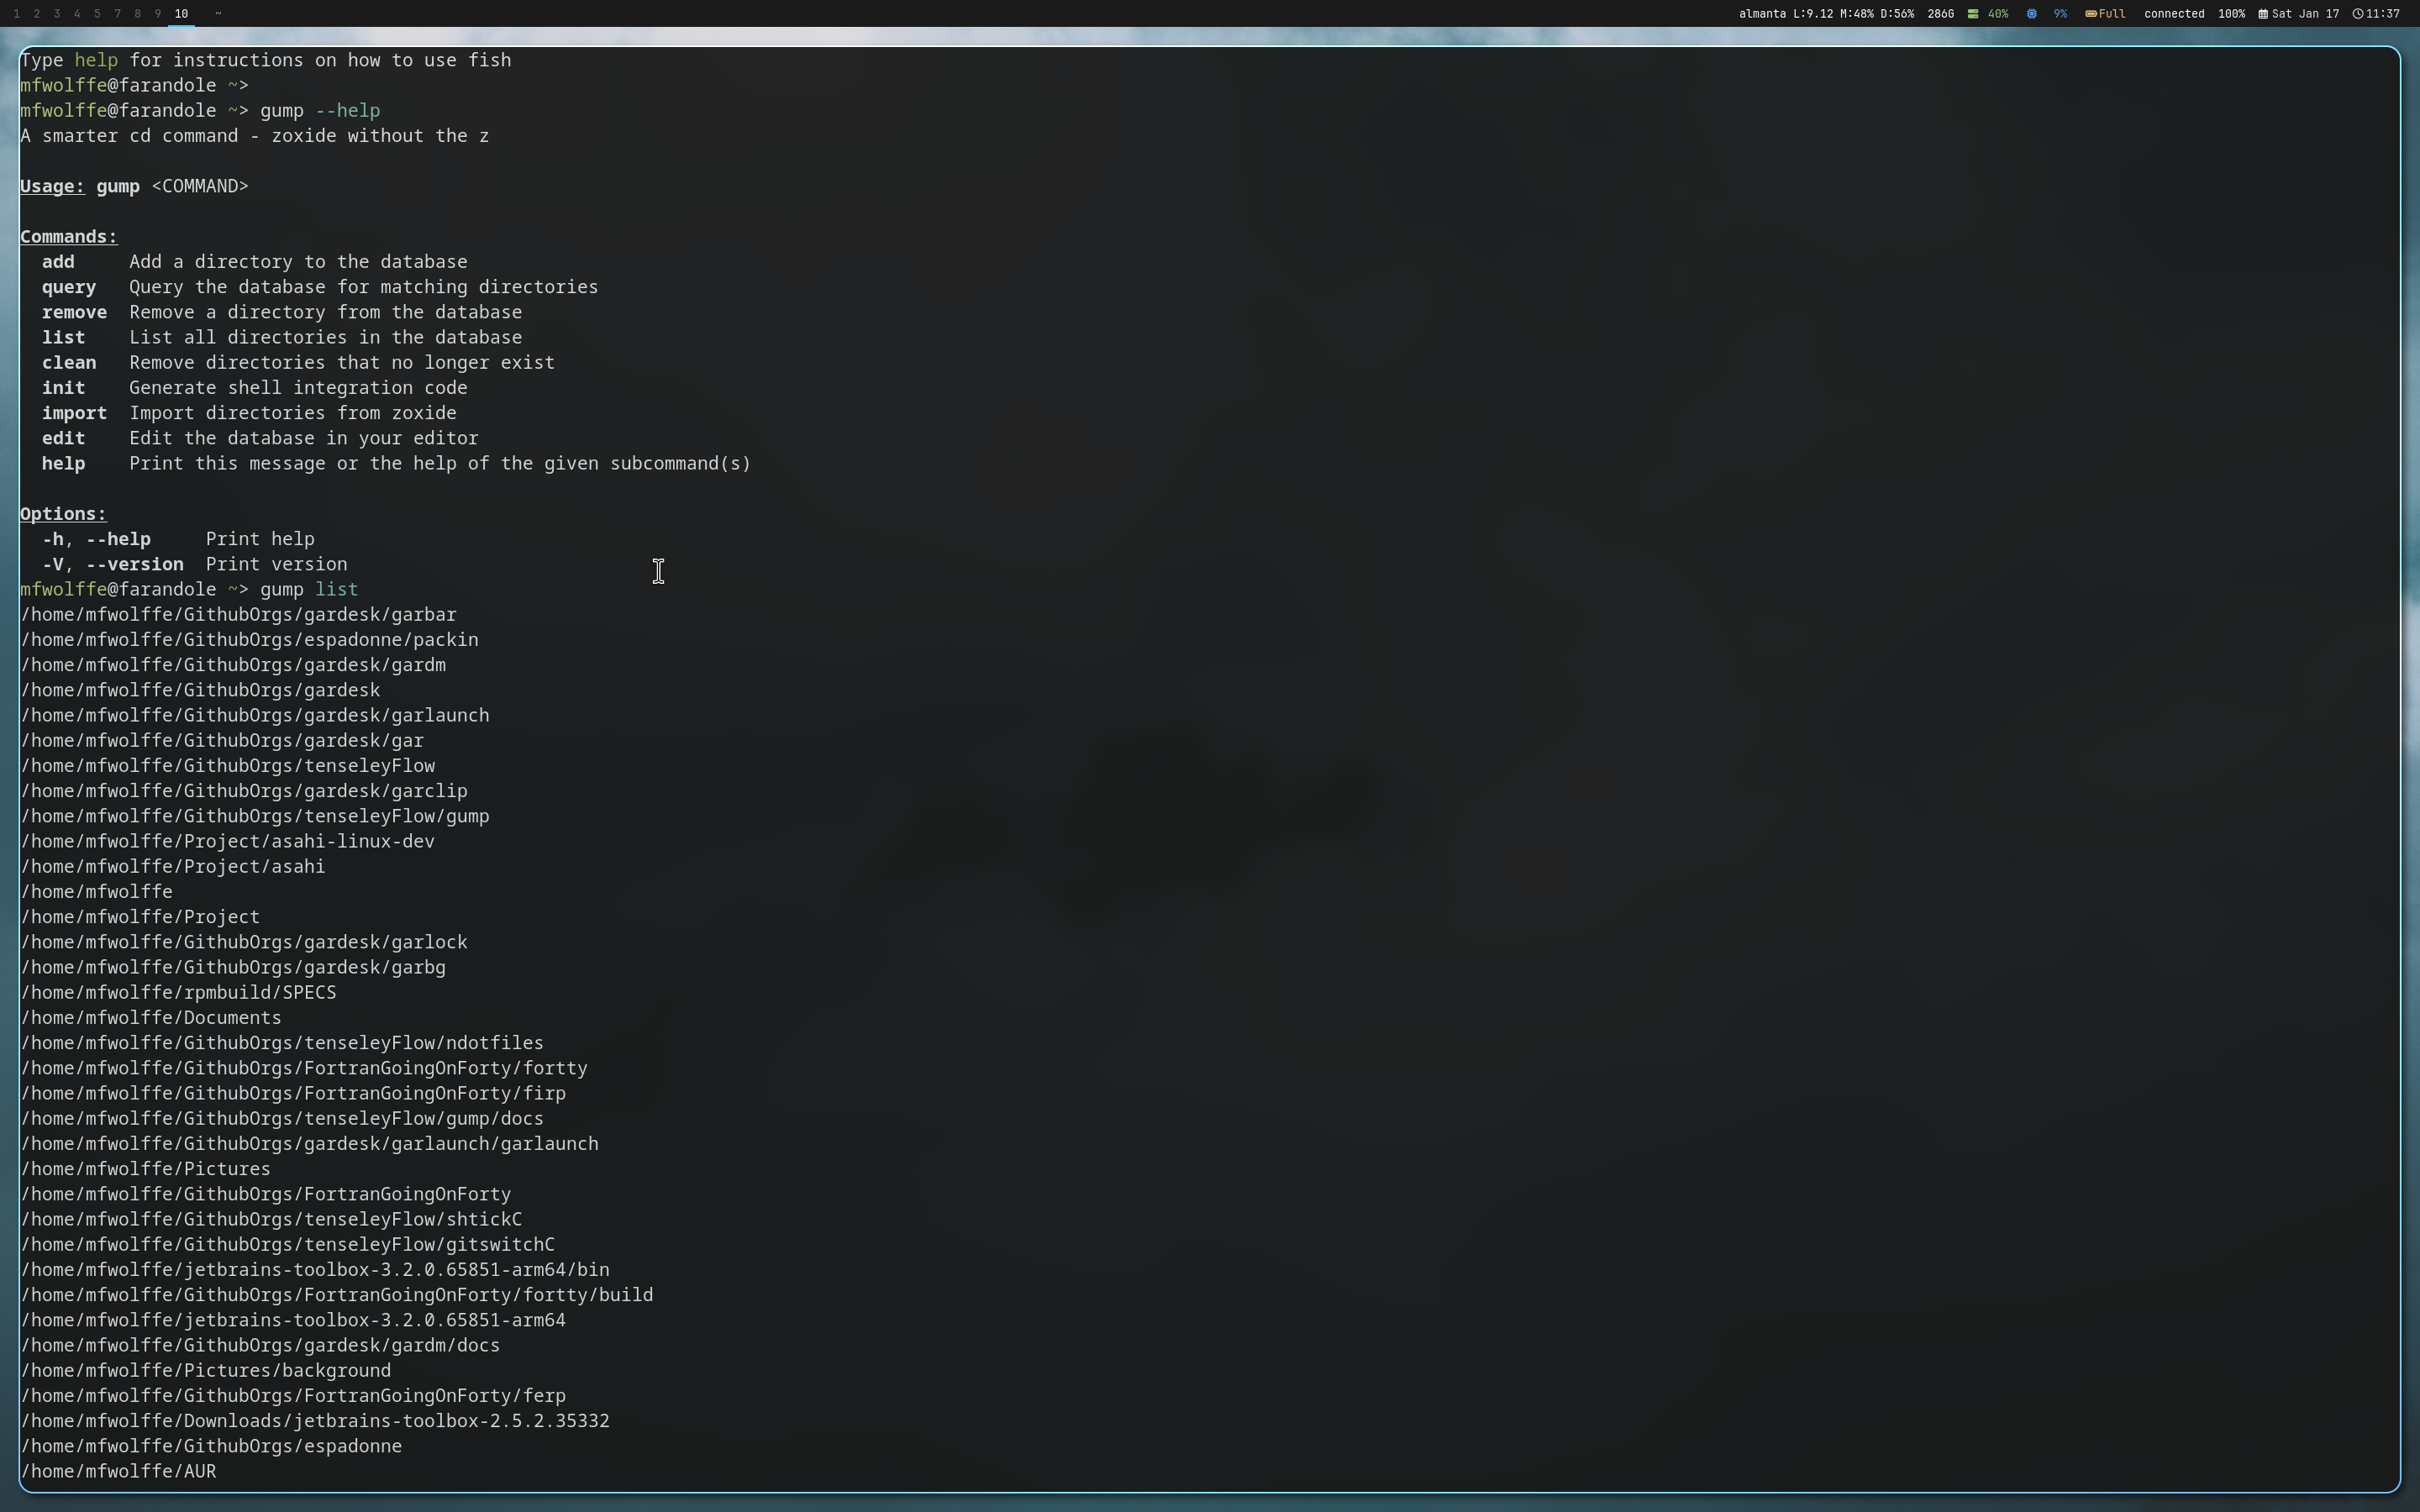Click the green memory usage icon in status bar
The width and height of the screenshot is (2420, 1512).
(x=1973, y=14)
